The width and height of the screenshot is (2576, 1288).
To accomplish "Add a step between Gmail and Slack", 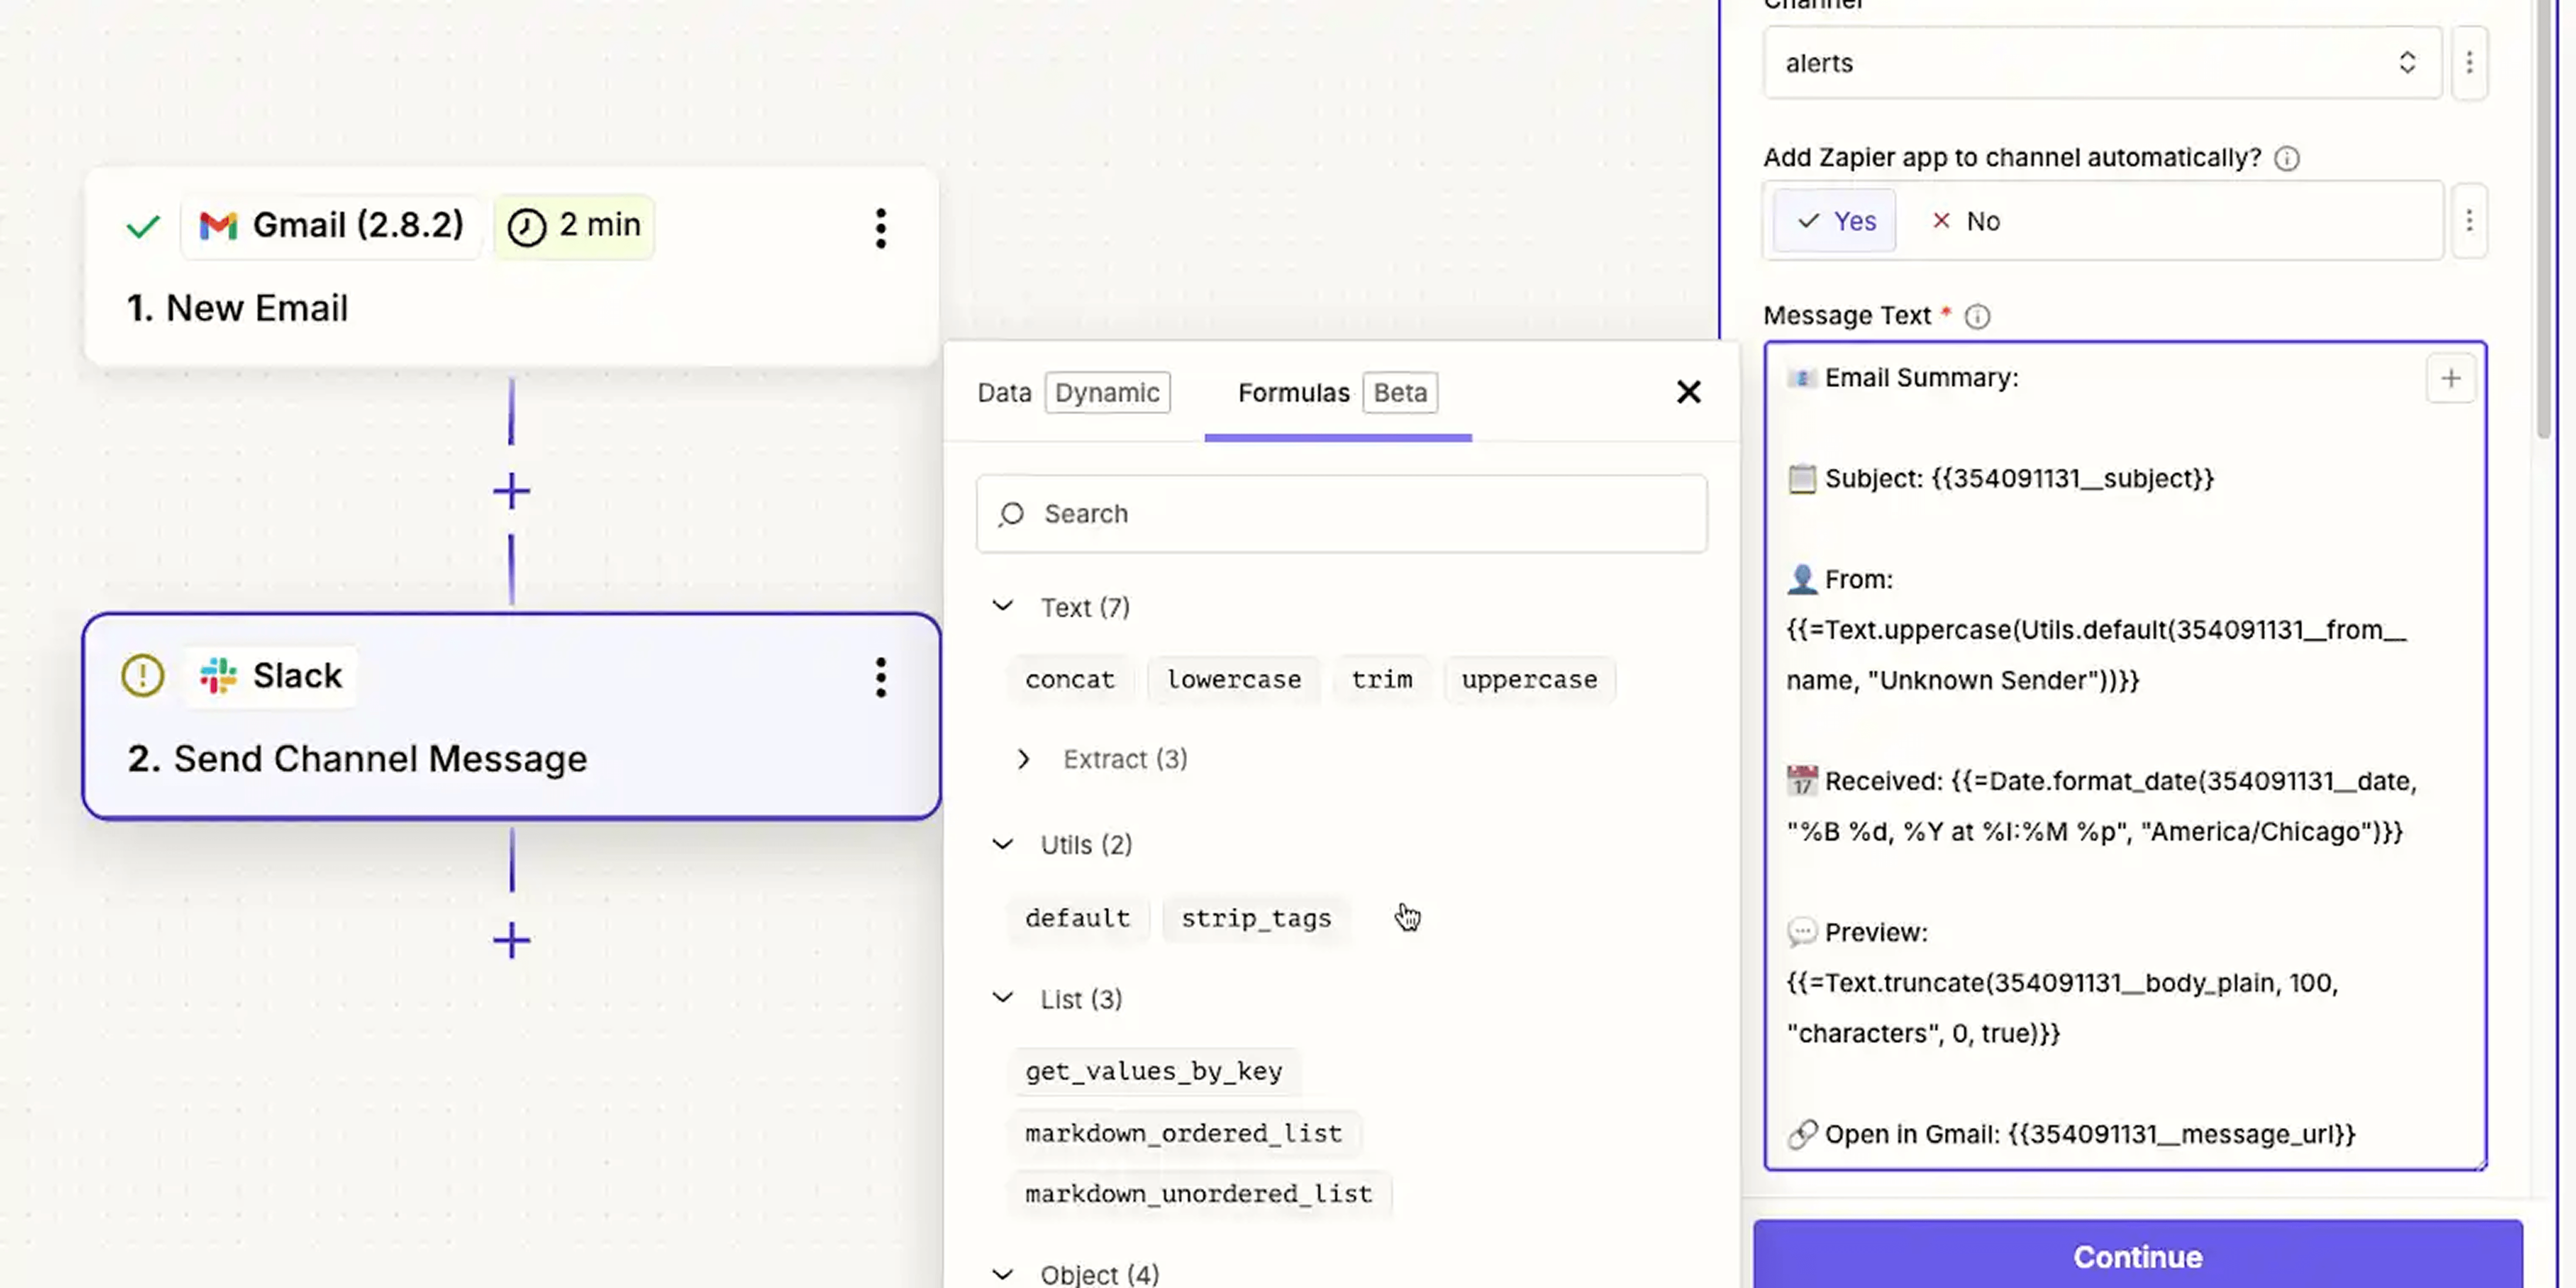I will [x=511, y=491].
